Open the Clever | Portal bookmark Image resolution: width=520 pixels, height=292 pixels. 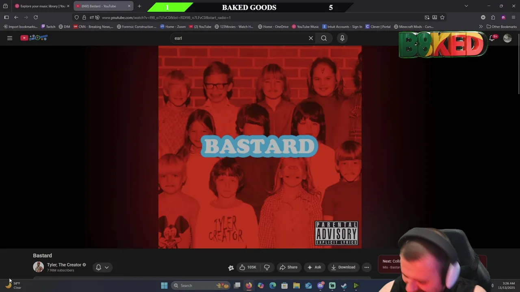tap(378, 27)
